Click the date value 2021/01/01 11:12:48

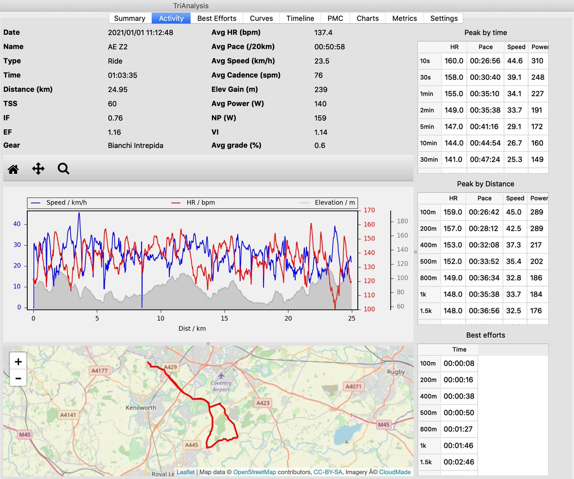click(x=141, y=32)
